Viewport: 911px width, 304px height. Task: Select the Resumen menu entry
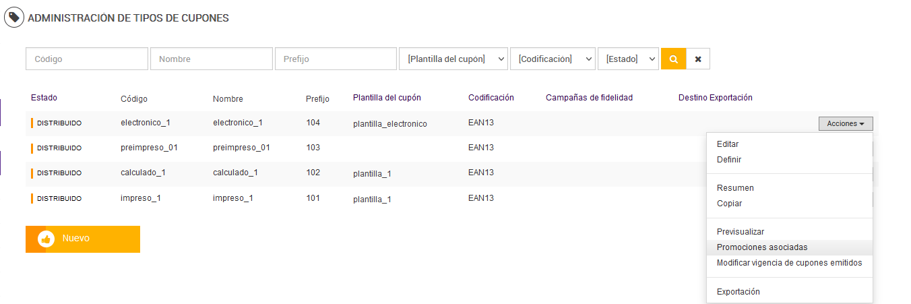pos(735,188)
